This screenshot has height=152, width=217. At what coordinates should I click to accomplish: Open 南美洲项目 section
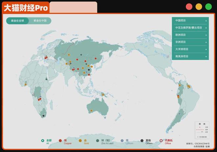(x=191, y=56)
